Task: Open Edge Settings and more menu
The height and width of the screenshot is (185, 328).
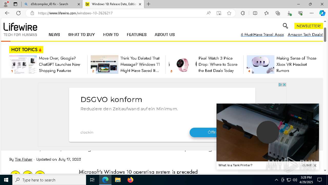Action: (x=312, y=13)
